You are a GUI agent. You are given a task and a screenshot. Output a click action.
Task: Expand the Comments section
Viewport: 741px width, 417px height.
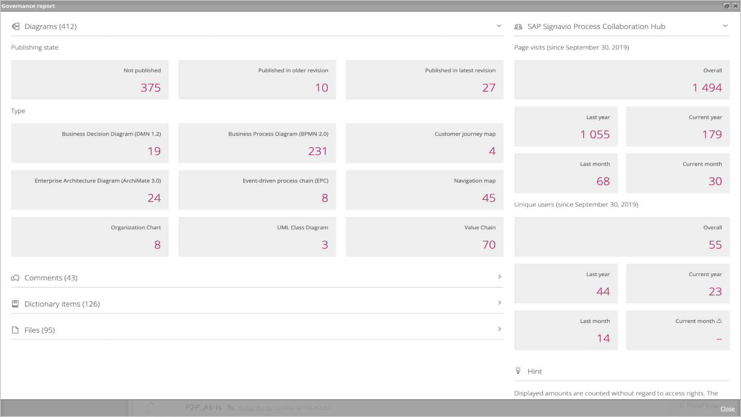pyautogui.click(x=499, y=277)
